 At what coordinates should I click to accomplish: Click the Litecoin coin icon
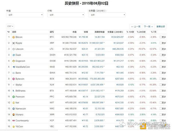click(x=13, y=49)
